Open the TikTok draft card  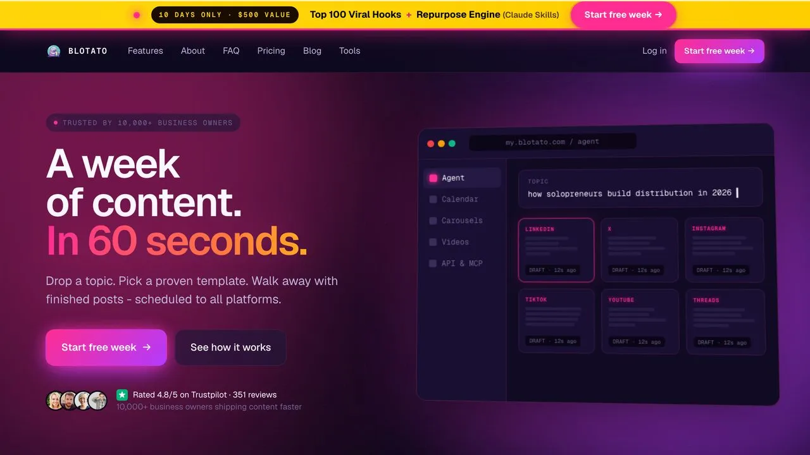556,321
